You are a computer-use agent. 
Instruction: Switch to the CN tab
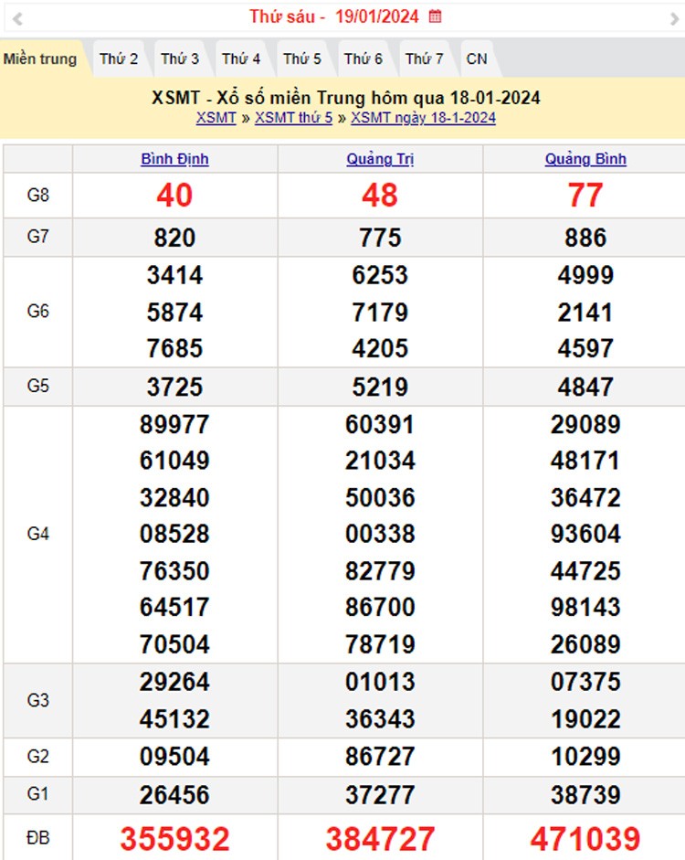[x=477, y=59]
